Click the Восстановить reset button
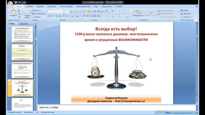The width and height of the screenshot is (205, 115). [x=38, y=14]
